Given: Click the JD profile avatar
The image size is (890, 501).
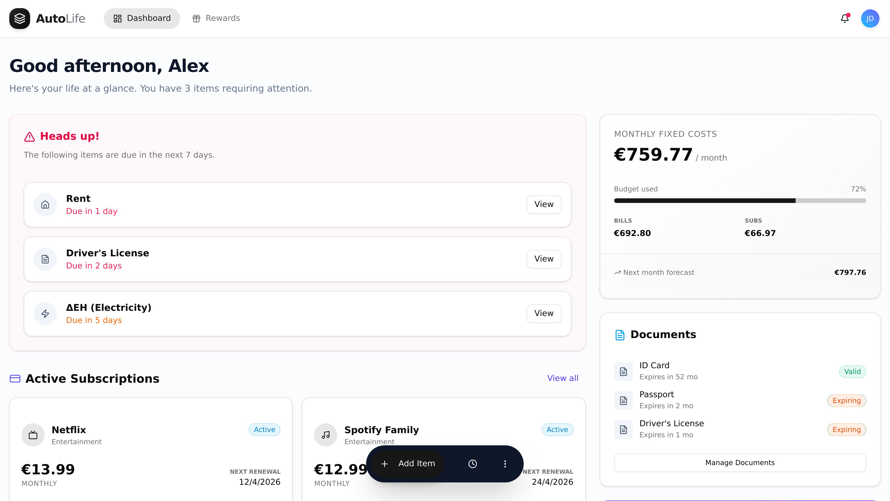Looking at the screenshot, I should point(870,18).
